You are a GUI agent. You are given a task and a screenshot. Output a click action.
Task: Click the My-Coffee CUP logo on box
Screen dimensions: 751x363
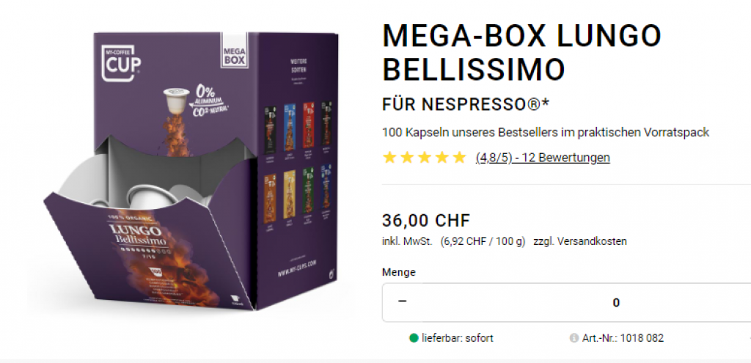click(x=118, y=62)
